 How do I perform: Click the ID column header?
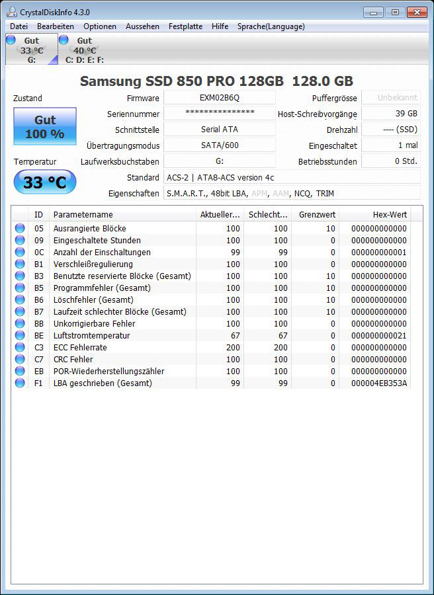(39, 214)
